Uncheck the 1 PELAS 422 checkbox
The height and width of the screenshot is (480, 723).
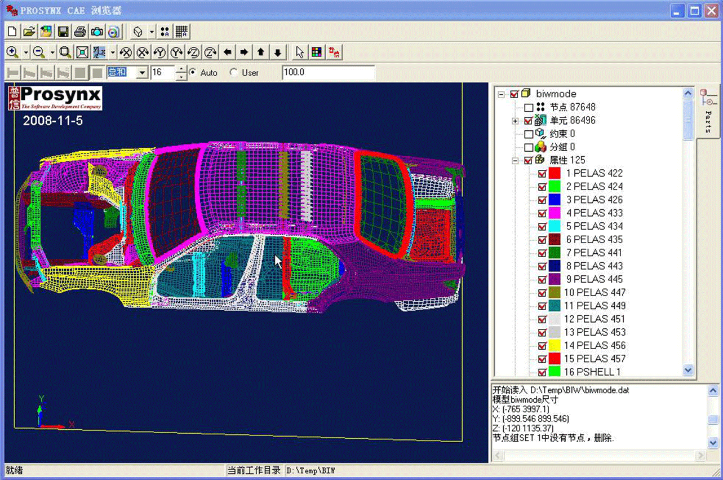point(542,173)
